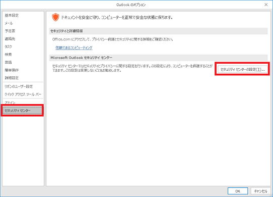This screenshot has height=197, width=273.
Task: Open リボンのユーザー設定 page
Action: (x=19, y=86)
